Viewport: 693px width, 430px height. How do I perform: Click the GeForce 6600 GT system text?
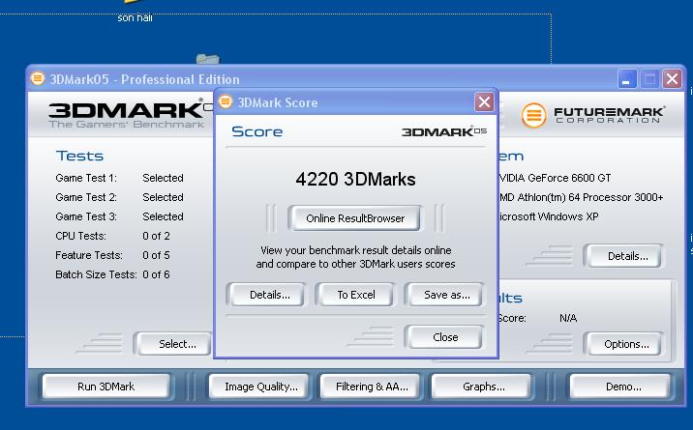click(x=556, y=178)
